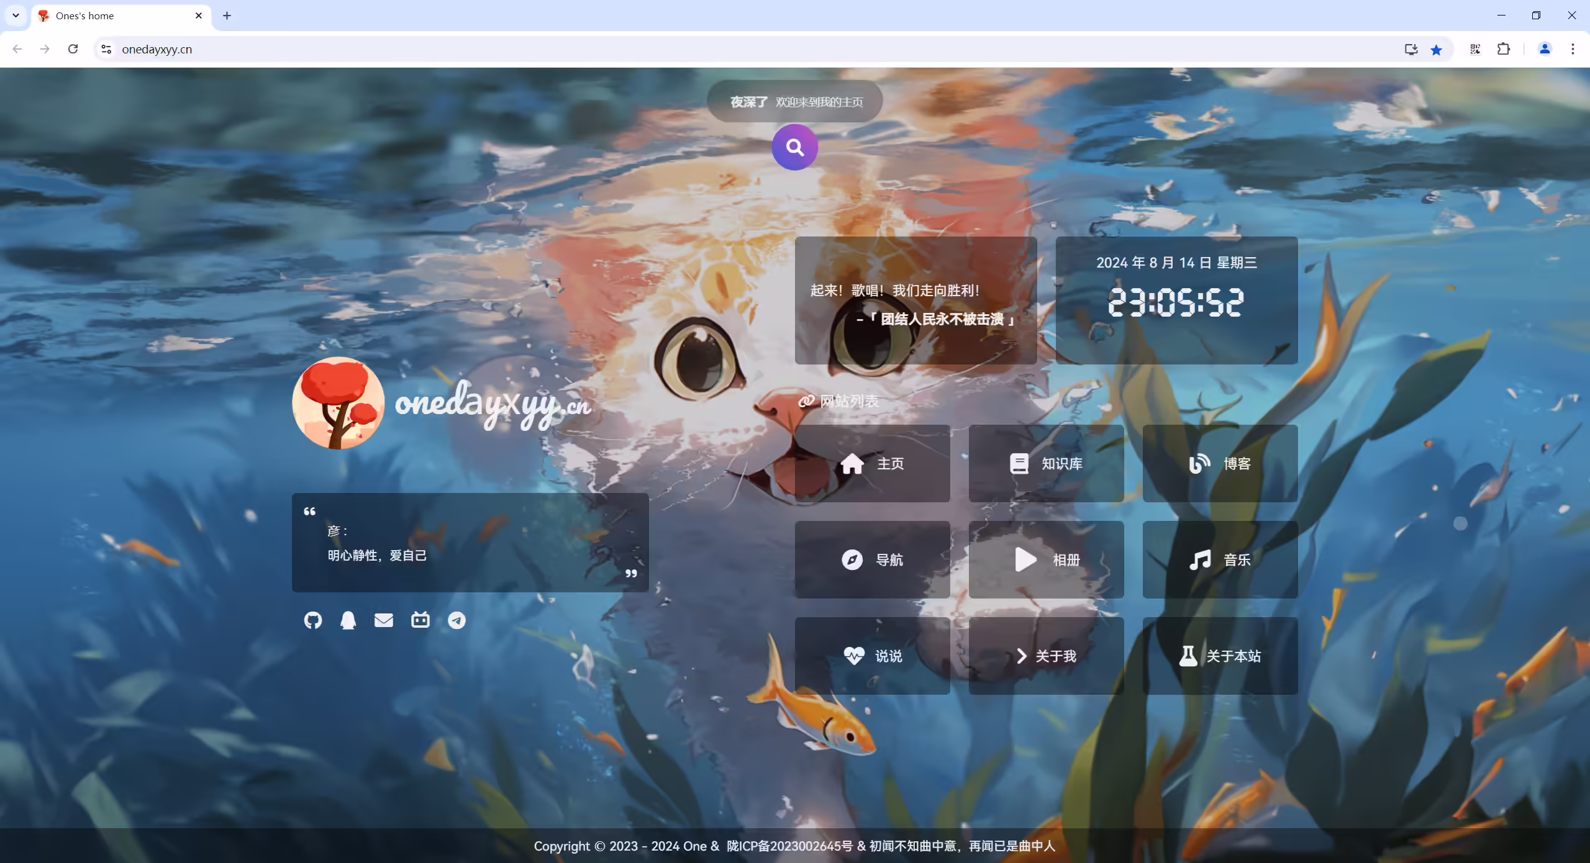Screen dimensions: 1590x863
Task: Open Chrome's three-dot menu
Action: [x=1573, y=49]
